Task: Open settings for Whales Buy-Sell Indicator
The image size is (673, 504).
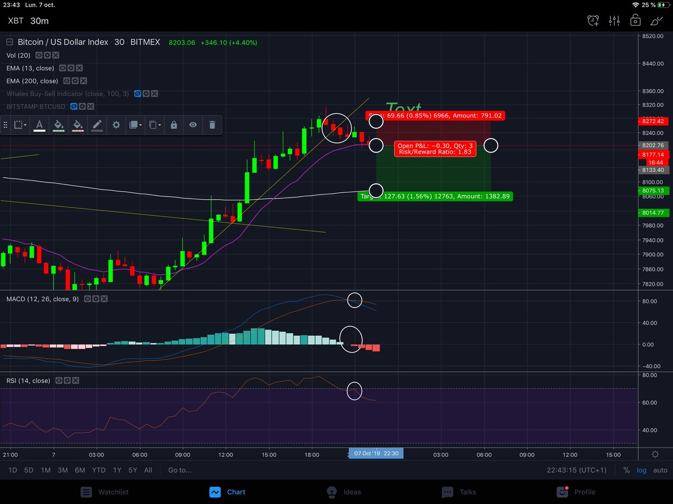Action: pyautogui.click(x=146, y=94)
